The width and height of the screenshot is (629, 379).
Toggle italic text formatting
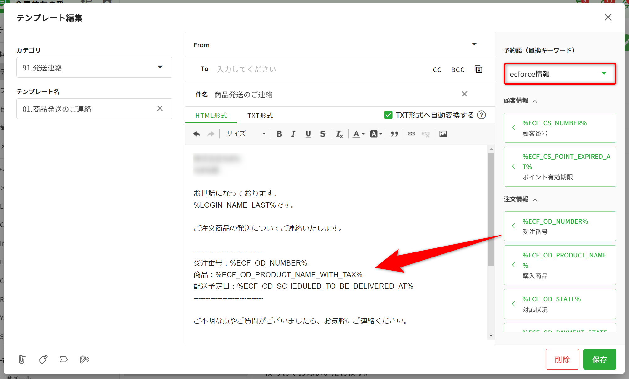[x=293, y=134]
